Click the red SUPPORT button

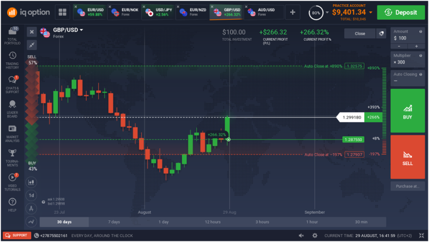[x=17, y=236]
